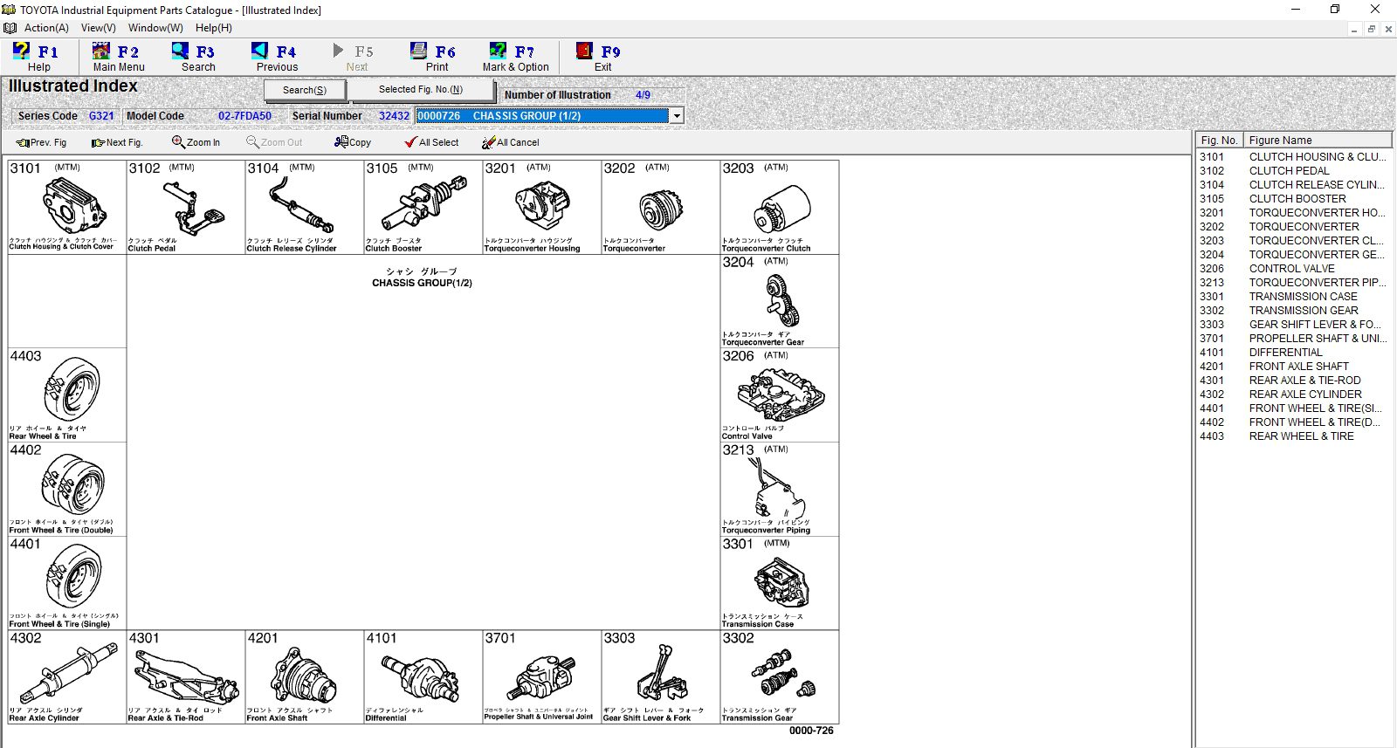Select figure 4101 Differential thumbnail
The width and height of the screenshot is (1397, 748).
point(423,677)
